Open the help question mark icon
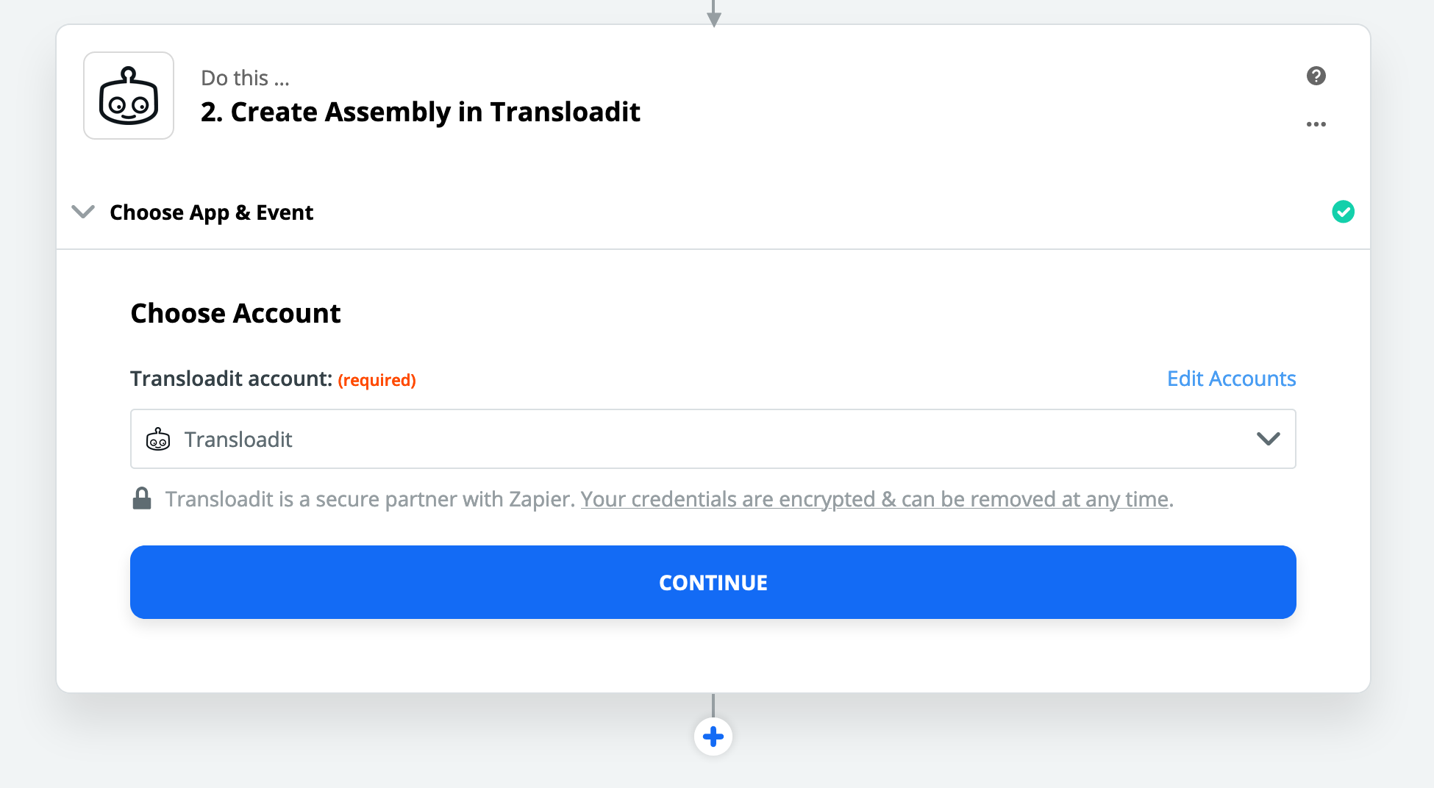Screen dimensions: 1434x788 (1316, 76)
